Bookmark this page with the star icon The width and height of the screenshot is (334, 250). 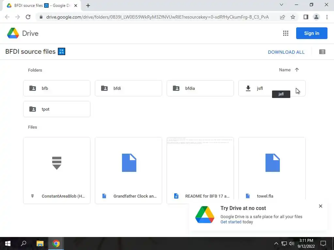coord(293,17)
